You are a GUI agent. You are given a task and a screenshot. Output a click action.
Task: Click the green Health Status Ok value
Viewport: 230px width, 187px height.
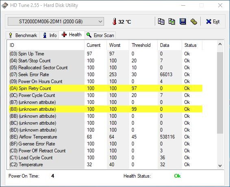(x=177, y=176)
